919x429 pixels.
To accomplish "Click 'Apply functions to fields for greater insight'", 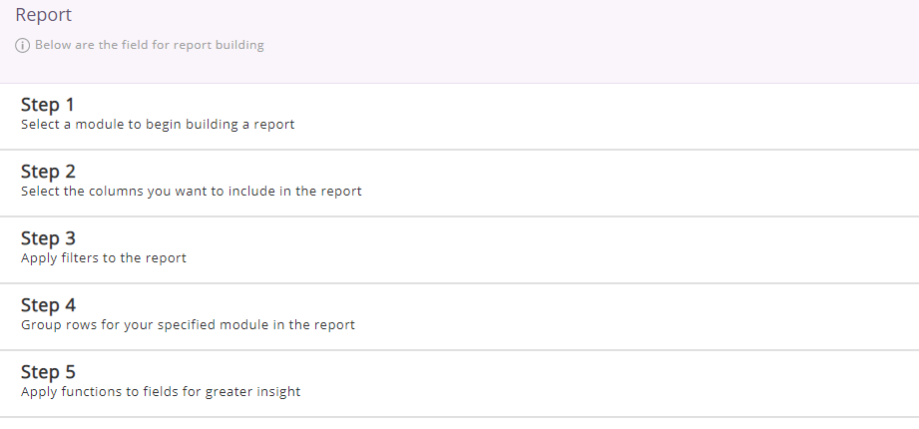I will (161, 391).
